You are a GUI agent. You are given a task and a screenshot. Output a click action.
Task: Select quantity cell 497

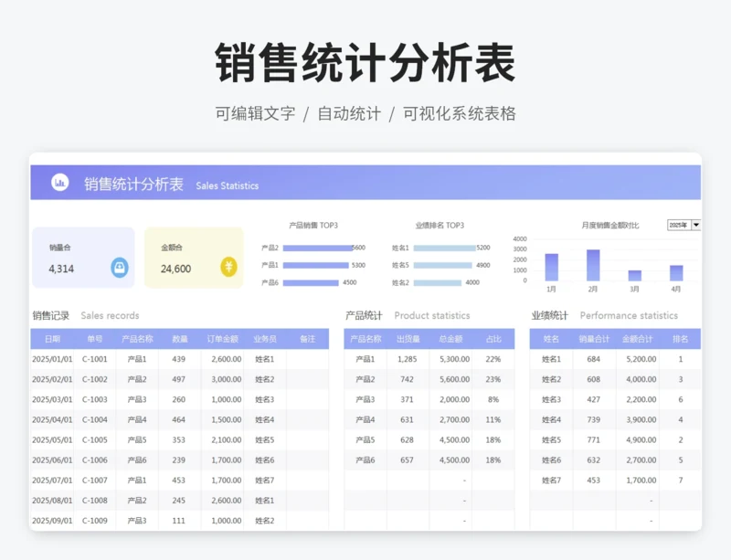click(178, 379)
